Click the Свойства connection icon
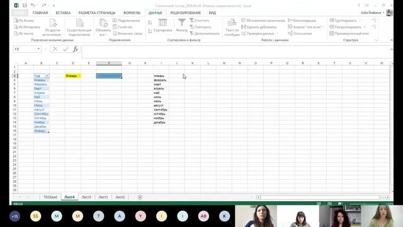 115,26
